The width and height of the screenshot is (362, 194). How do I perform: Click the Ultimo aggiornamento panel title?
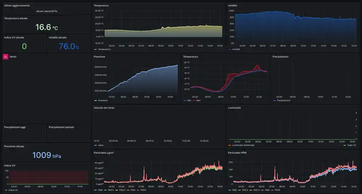17,6
